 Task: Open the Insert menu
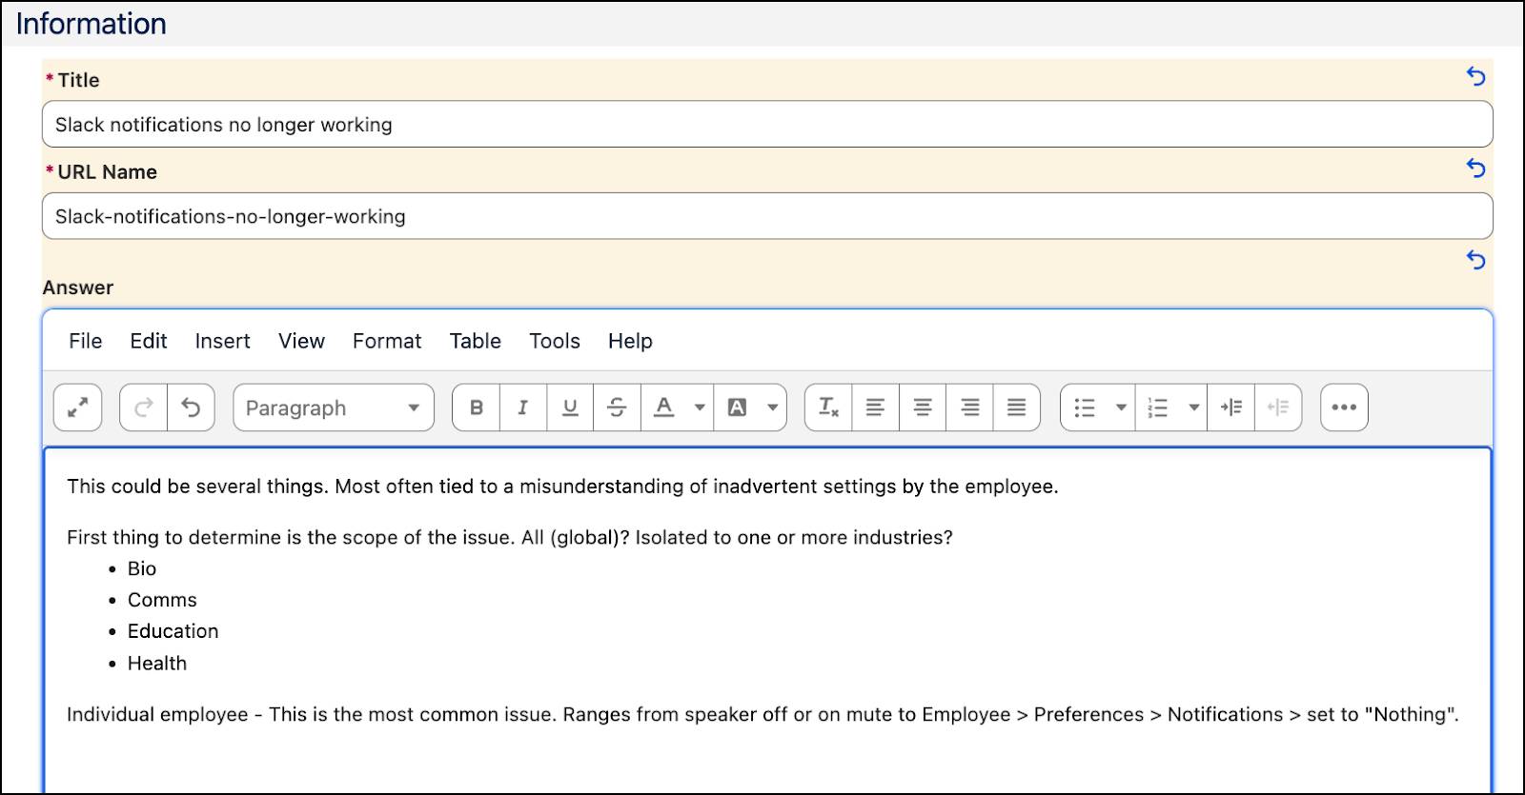pyautogui.click(x=222, y=341)
